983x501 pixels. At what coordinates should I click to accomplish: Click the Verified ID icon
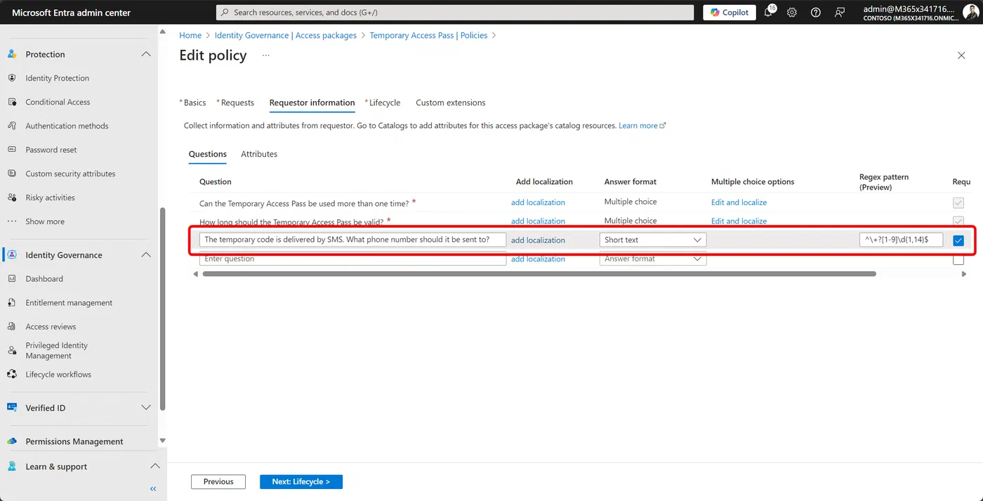coord(12,408)
